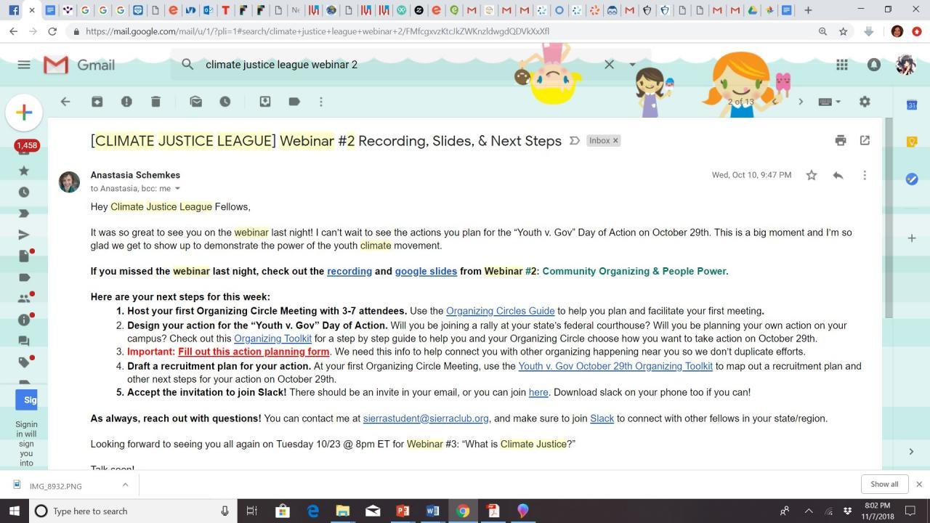Mark the email as unread
Image resolution: width=930 pixels, height=523 pixels.
(x=195, y=102)
